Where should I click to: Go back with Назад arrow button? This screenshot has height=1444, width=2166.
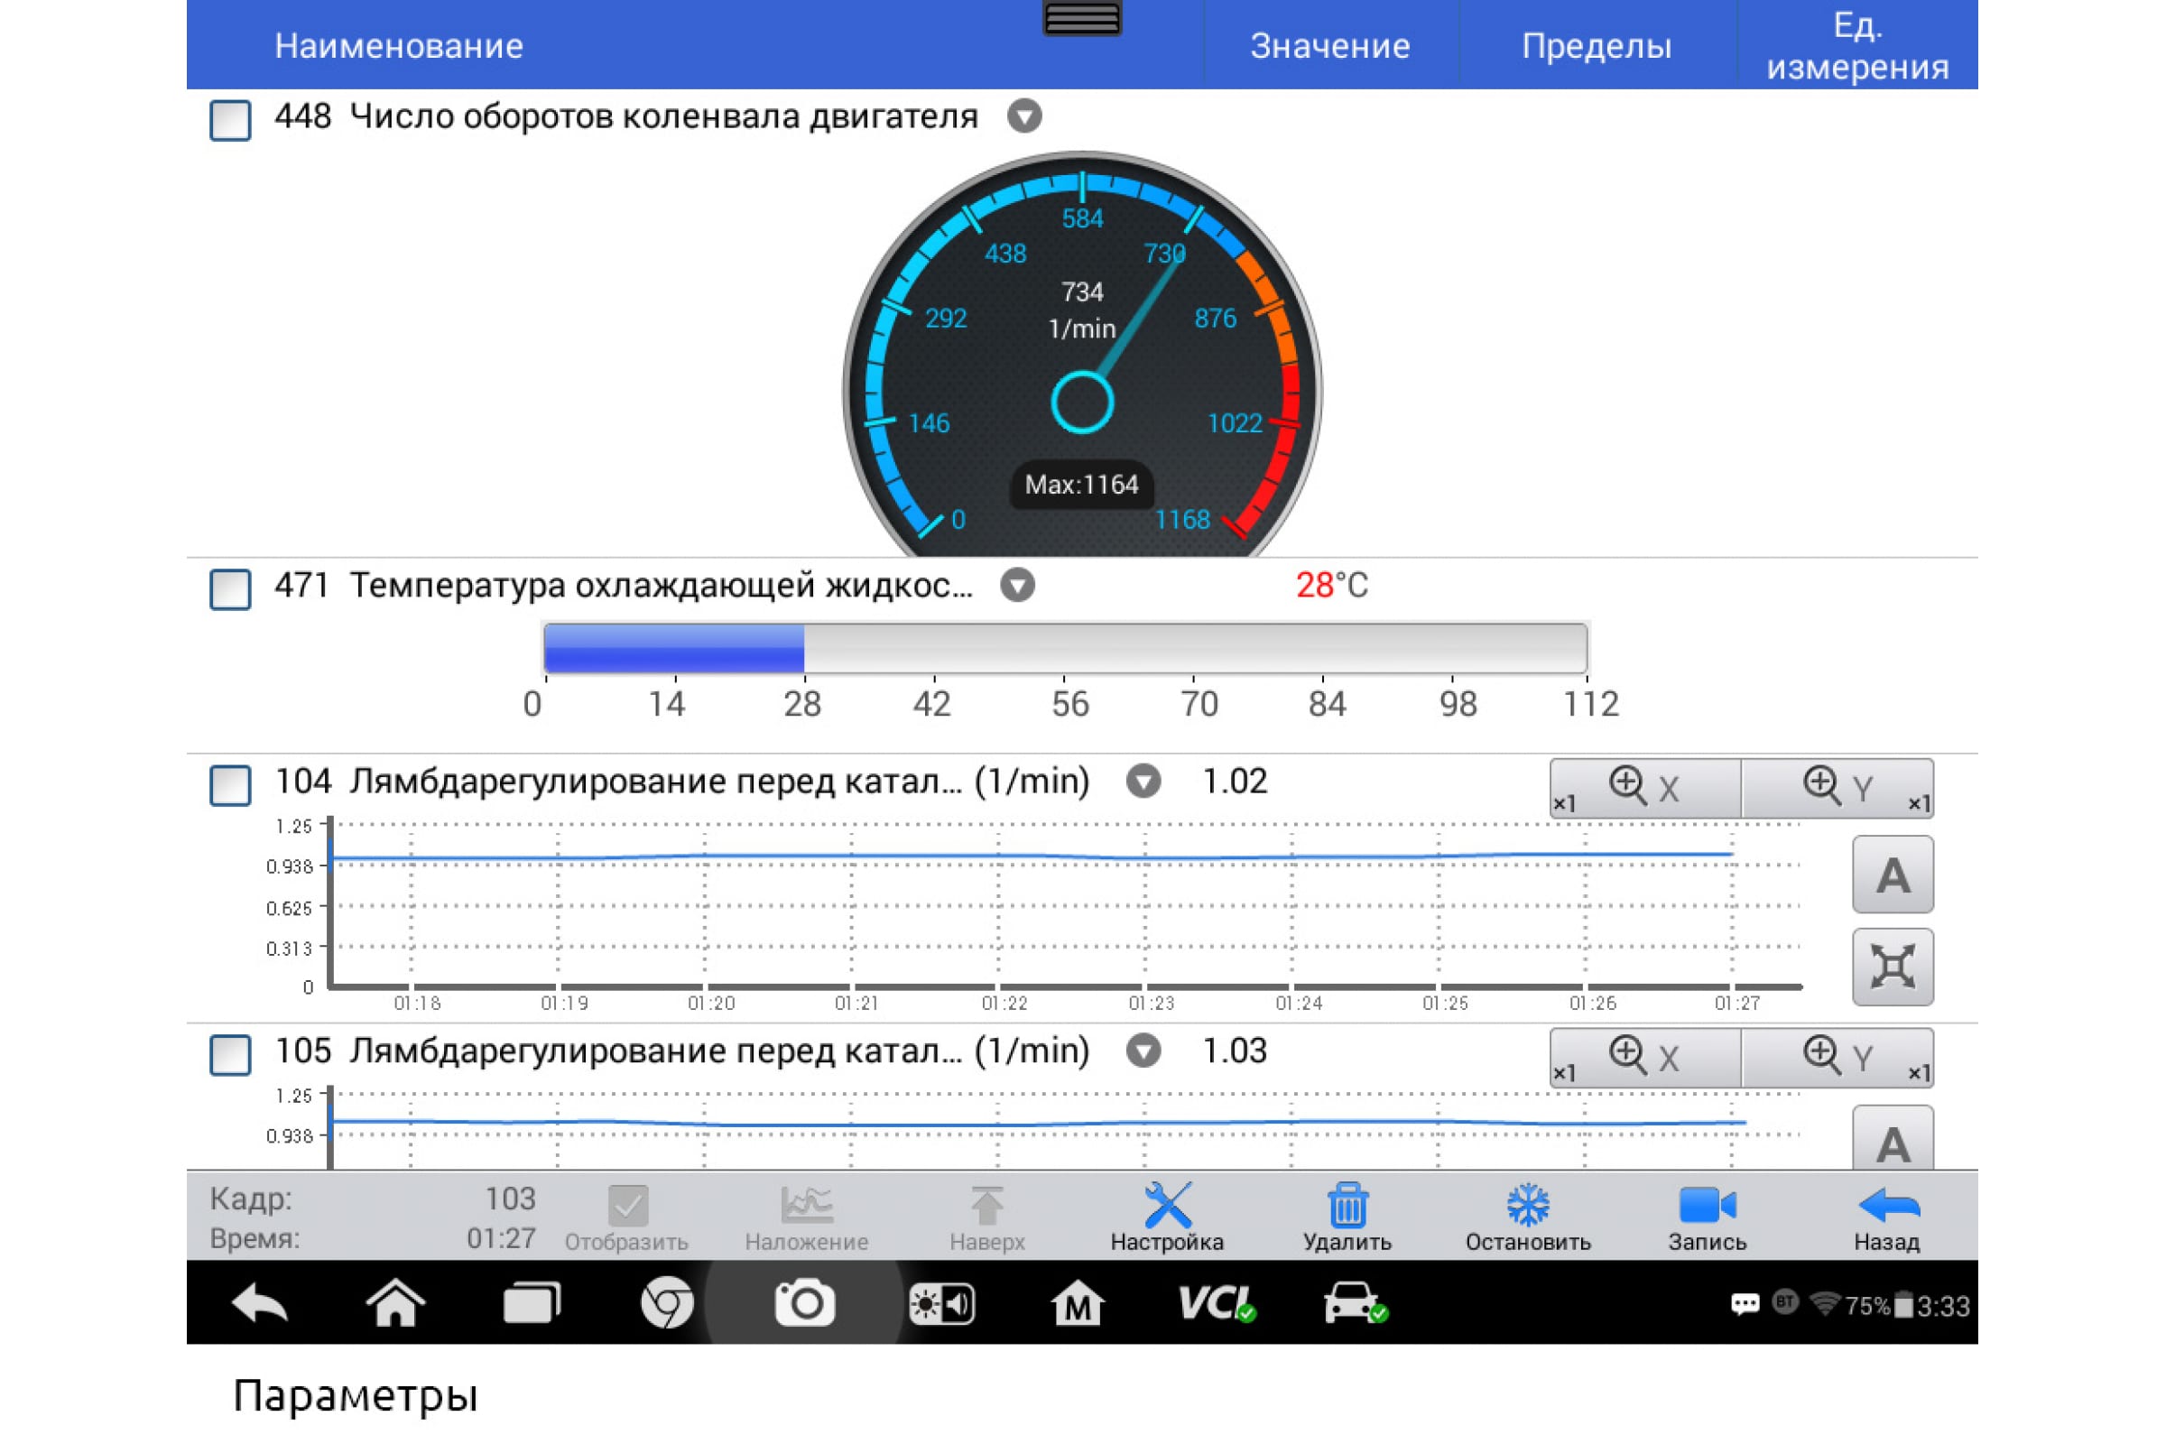pos(1887,1218)
